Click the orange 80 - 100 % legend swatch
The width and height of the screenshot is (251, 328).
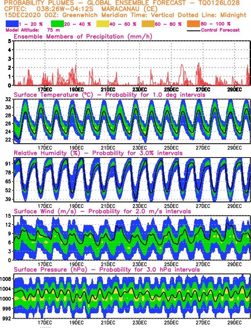(194, 24)
